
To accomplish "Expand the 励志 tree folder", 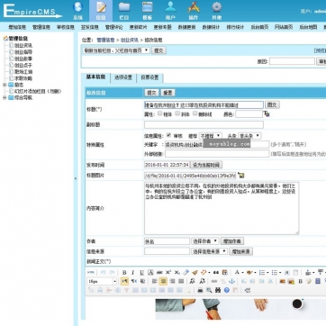I will 5,85.
